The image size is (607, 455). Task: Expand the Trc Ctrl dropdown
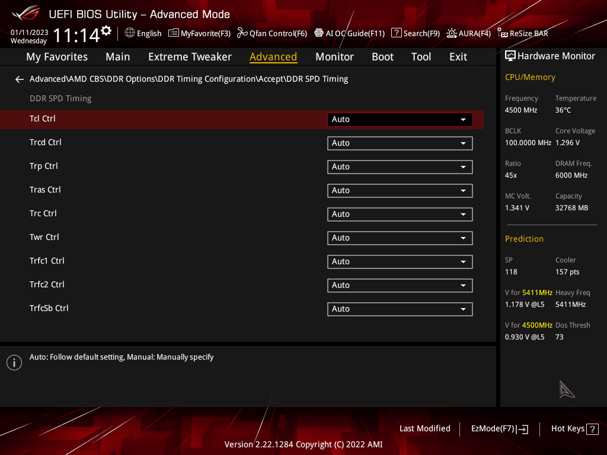coord(400,214)
